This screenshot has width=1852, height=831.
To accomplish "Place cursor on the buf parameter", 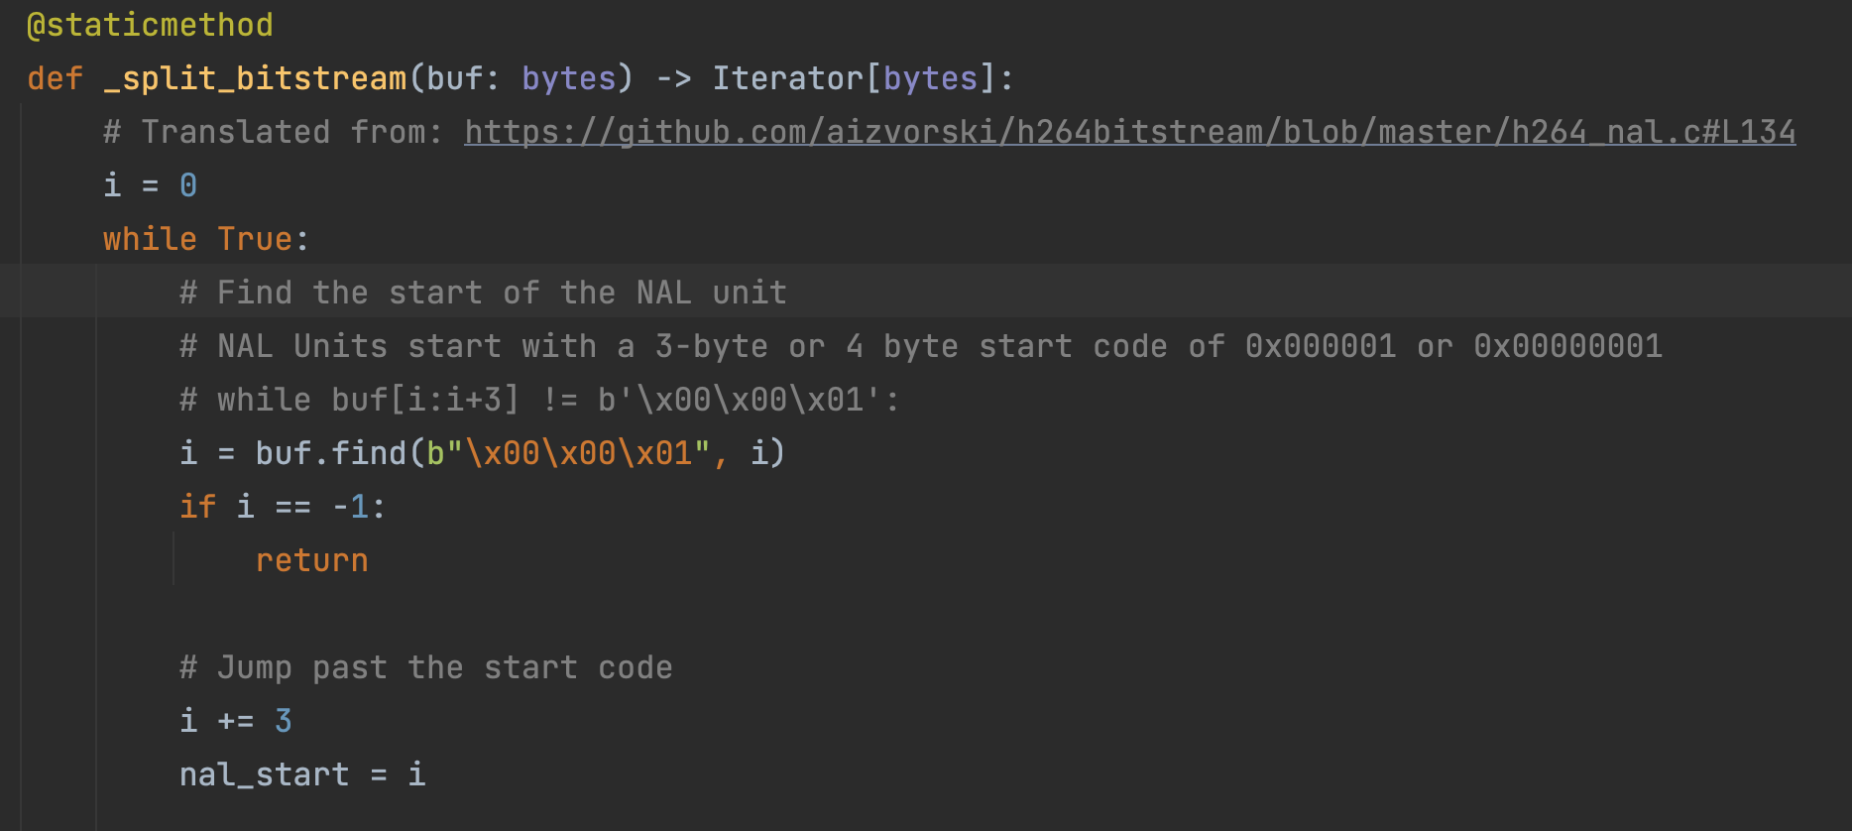I will (x=454, y=78).
